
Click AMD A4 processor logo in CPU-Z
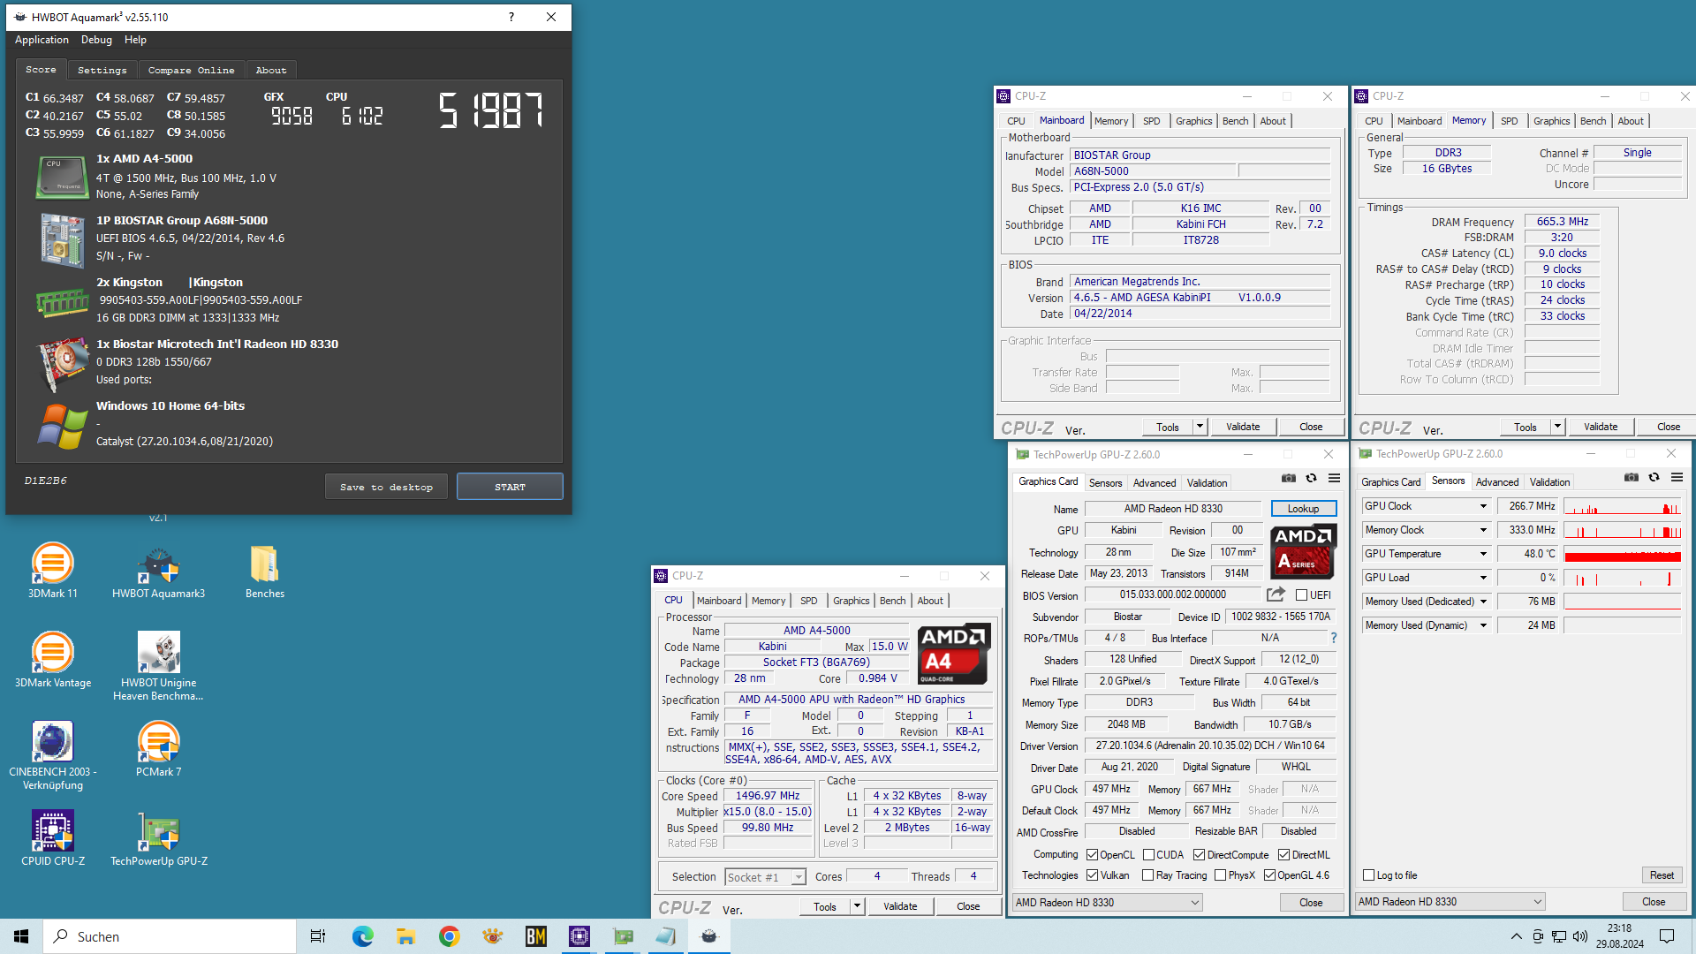click(953, 654)
